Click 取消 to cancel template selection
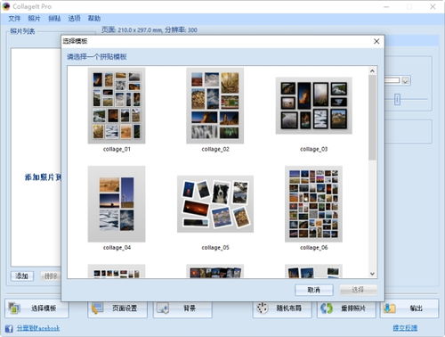The height and width of the screenshot is (337, 445). [x=314, y=290]
